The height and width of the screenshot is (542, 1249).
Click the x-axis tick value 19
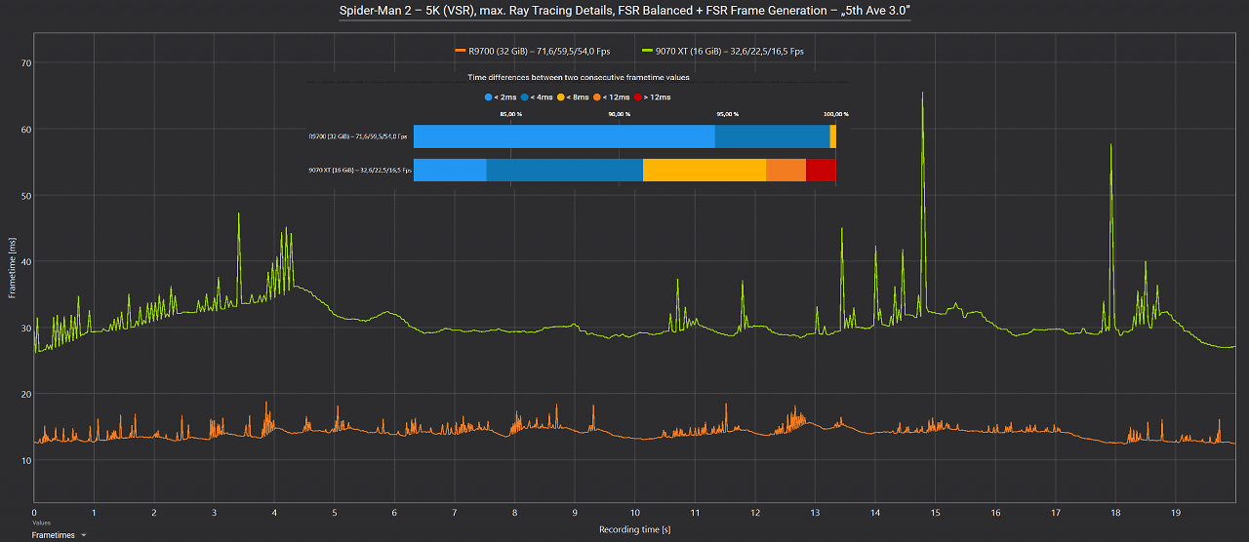1176,512
